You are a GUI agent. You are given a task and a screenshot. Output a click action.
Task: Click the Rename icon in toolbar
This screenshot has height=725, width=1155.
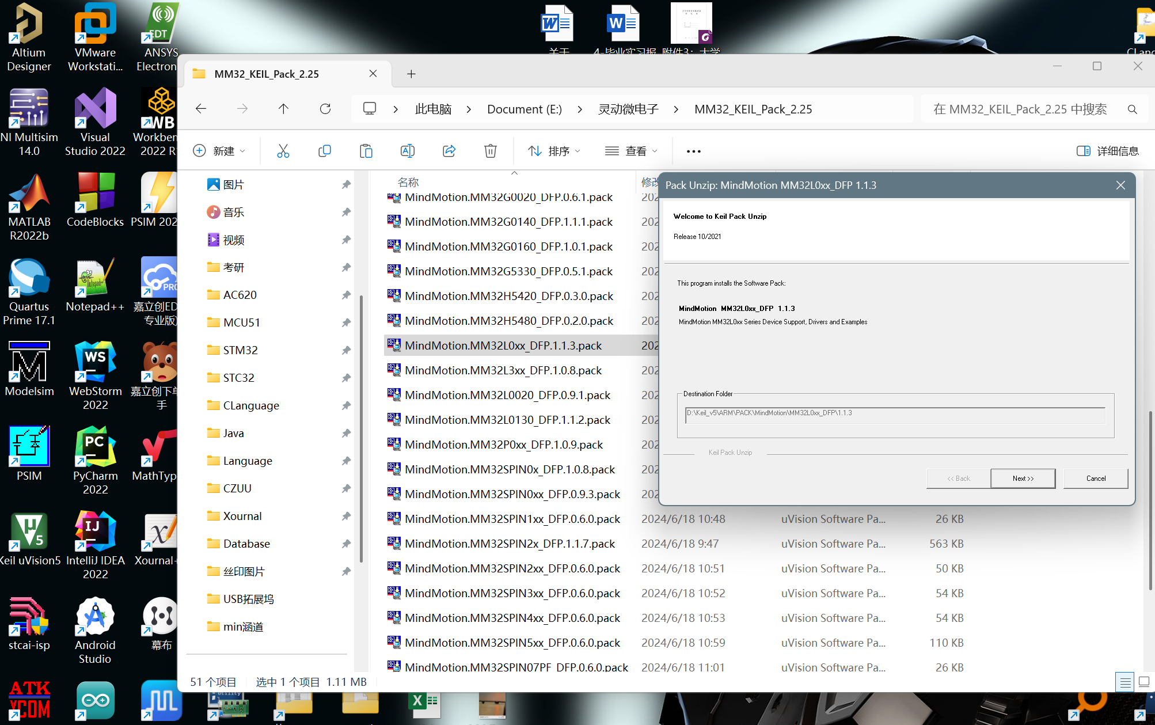408,151
